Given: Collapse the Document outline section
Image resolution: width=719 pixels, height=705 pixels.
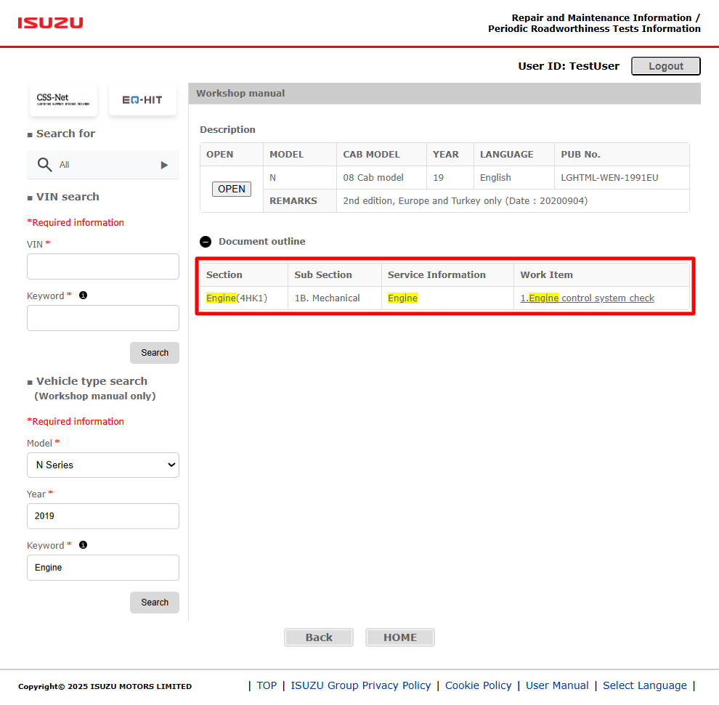Looking at the screenshot, I should (206, 241).
